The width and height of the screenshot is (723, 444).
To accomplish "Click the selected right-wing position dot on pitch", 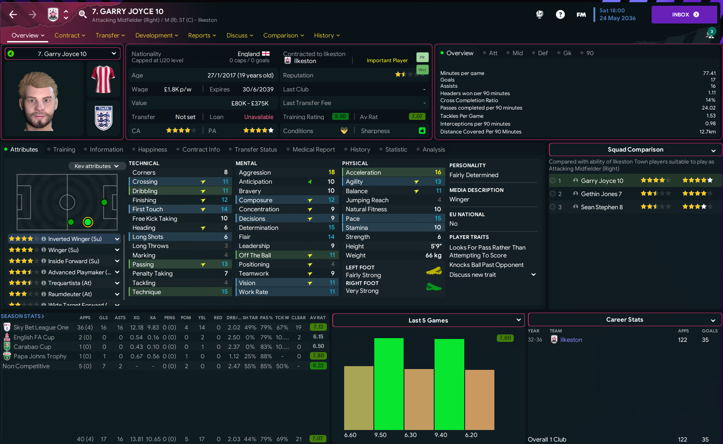I will pos(88,222).
